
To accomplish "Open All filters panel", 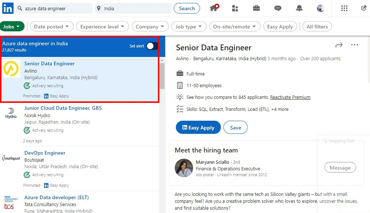I will coord(317,27).
